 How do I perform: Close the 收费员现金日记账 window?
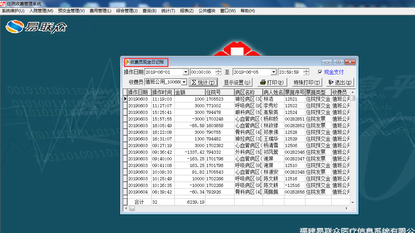(x=350, y=62)
